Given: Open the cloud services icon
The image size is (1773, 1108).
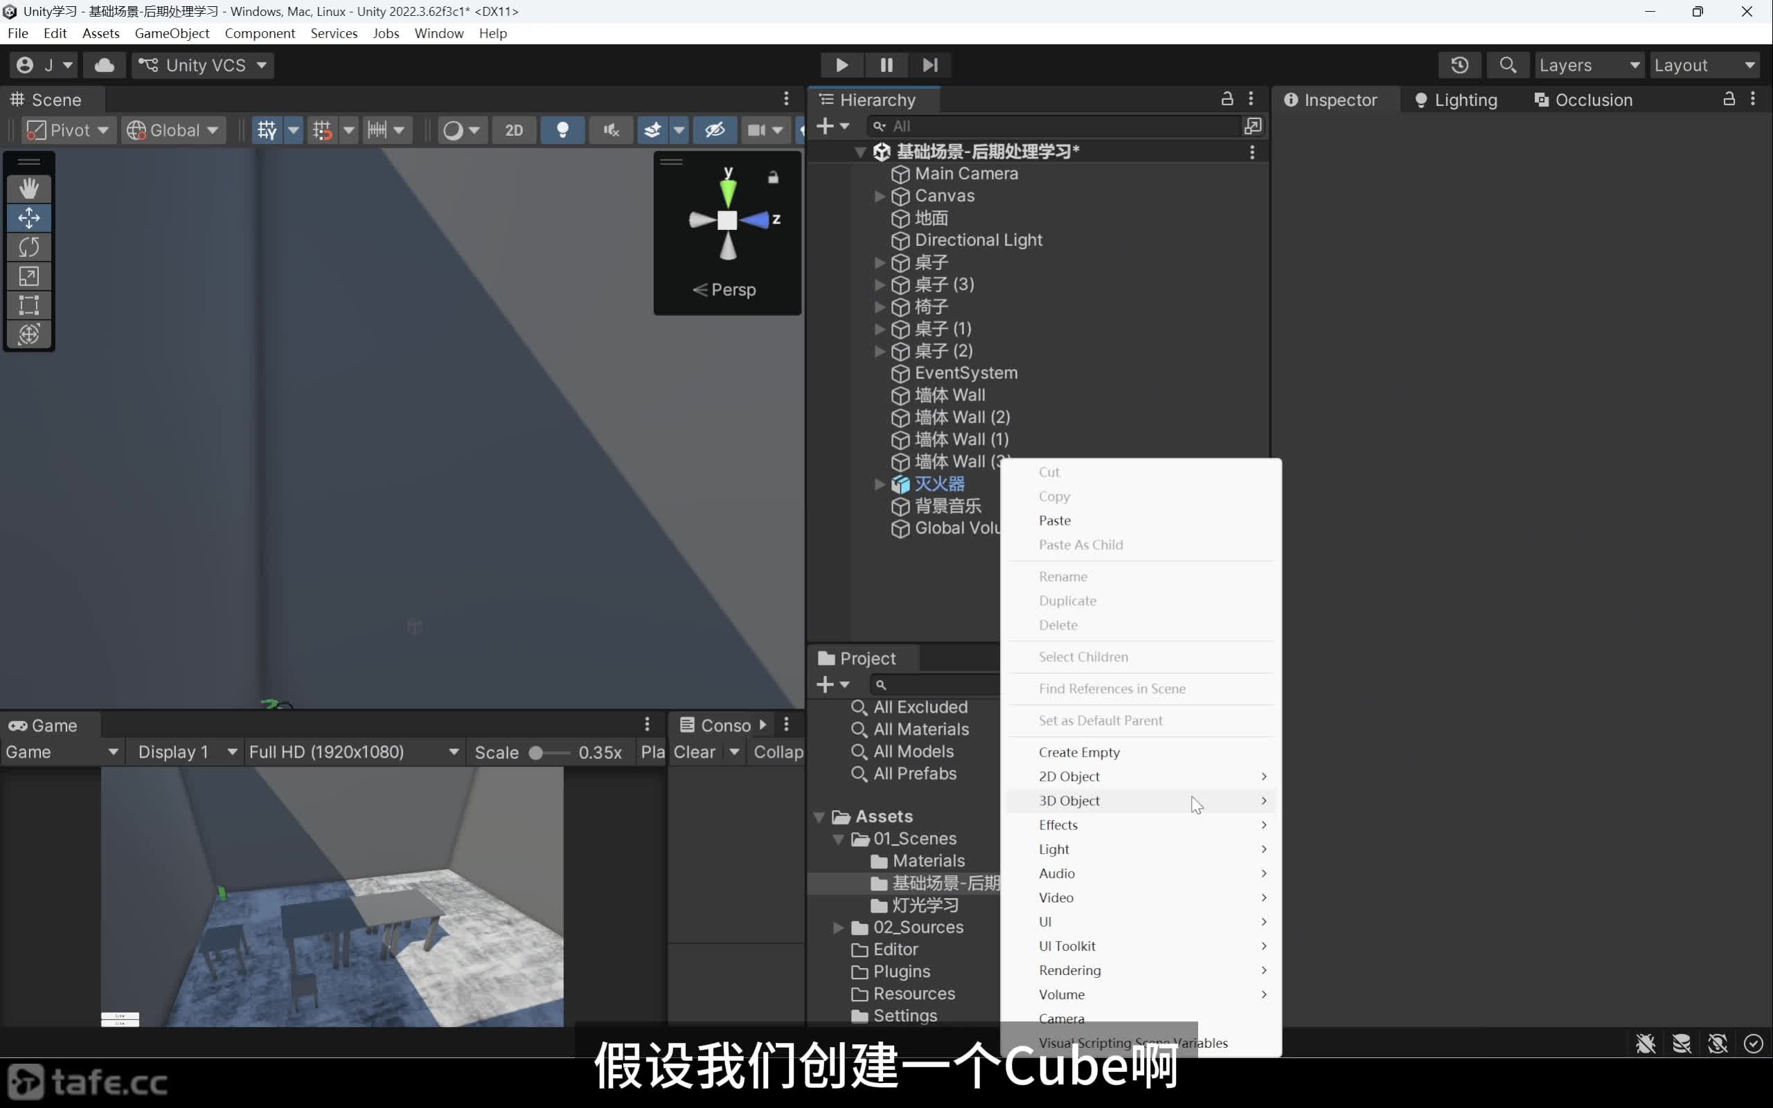Looking at the screenshot, I should [104, 65].
